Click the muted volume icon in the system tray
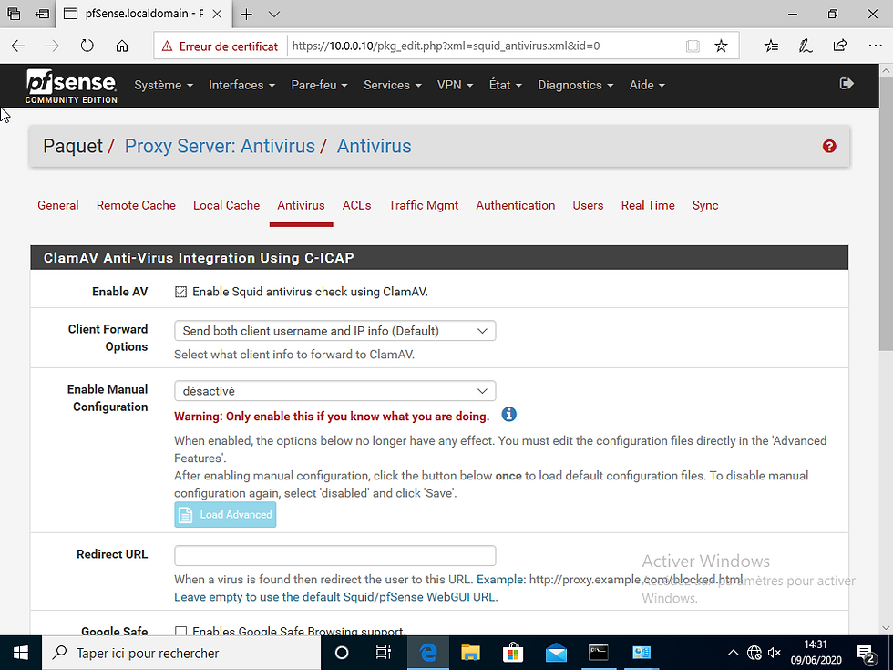Viewport: 893px width, 670px height. [x=775, y=653]
